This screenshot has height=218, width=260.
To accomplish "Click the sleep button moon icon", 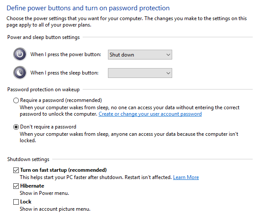I will point(20,73).
